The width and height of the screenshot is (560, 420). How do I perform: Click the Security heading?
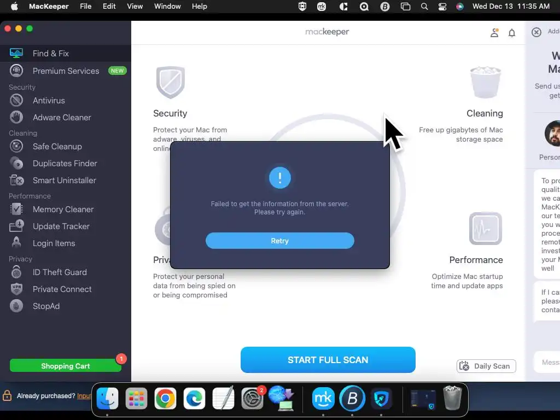[170, 113]
